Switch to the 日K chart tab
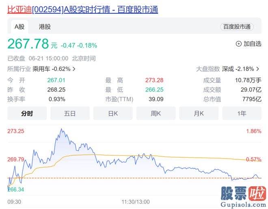Screen dimensions: 268x209 (x=113, y=113)
